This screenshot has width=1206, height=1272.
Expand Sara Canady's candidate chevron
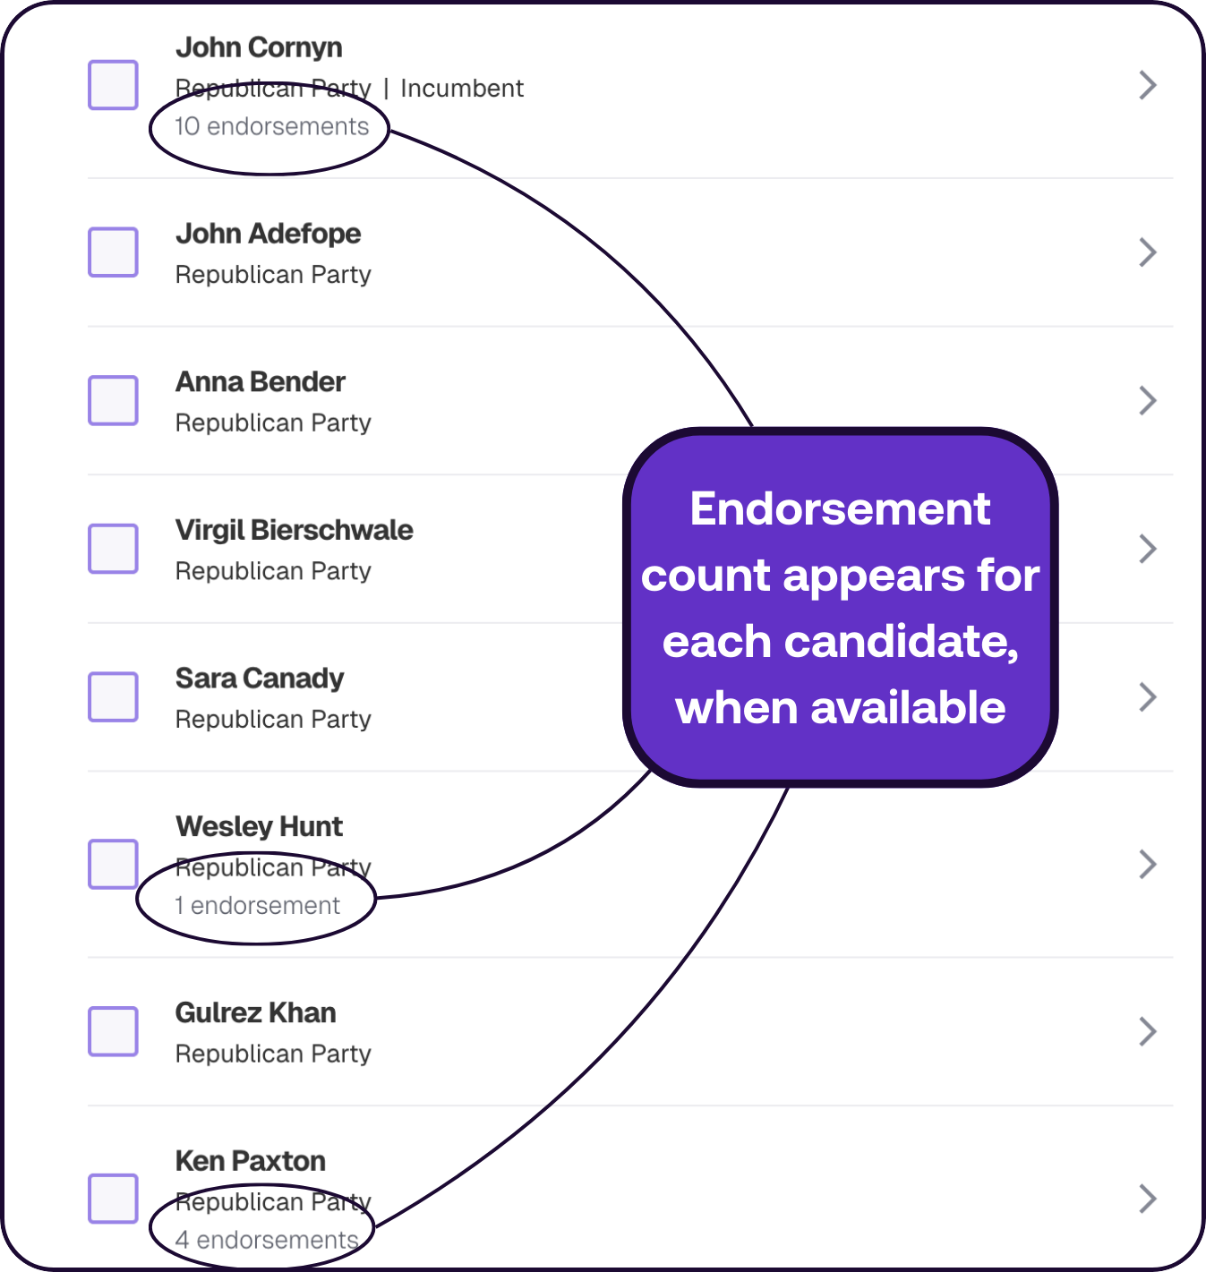tap(1149, 697)
